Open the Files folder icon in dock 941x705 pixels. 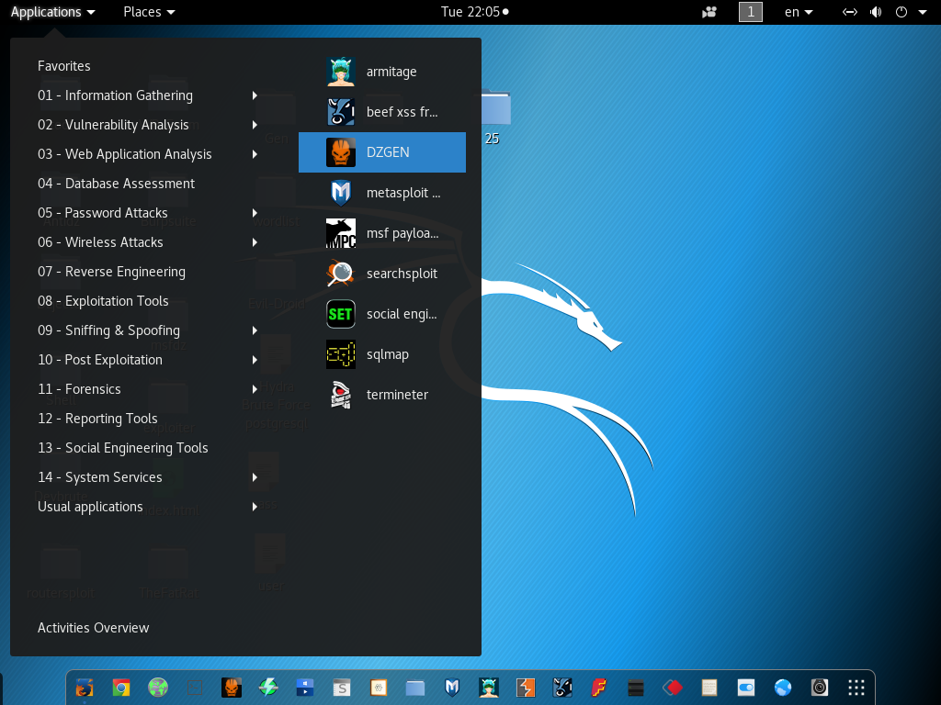coord(415,688)
